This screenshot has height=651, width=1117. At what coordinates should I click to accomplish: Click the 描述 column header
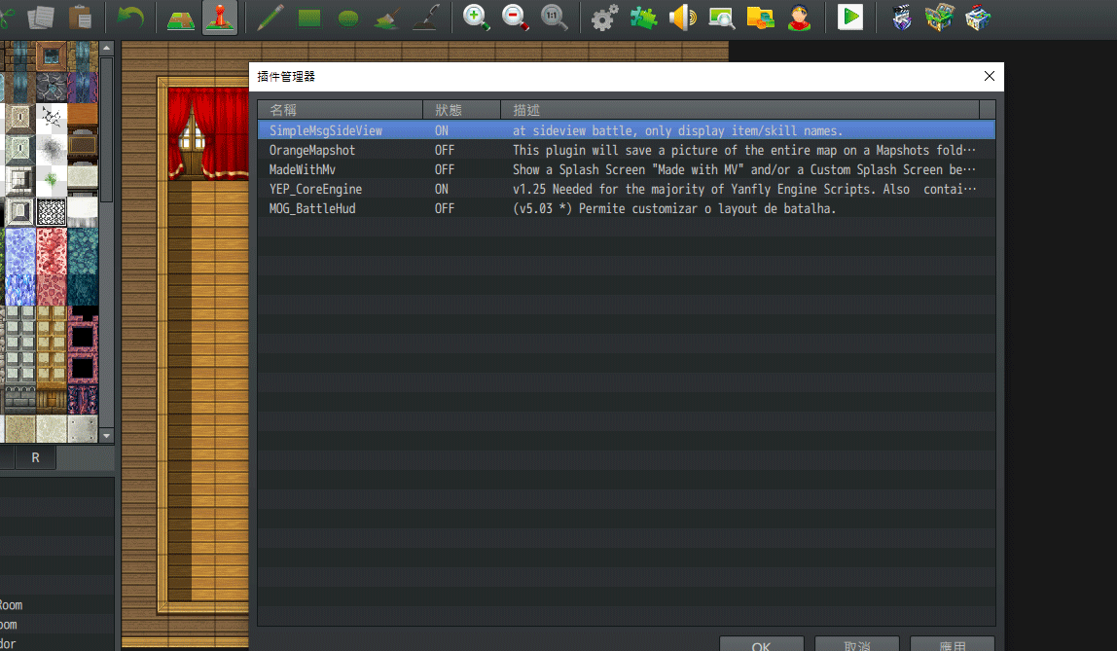tap(740, 110)
